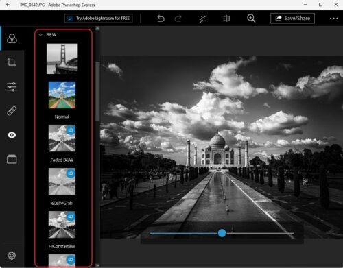Go back with the arrow in title bar
This screenshot has height=268, width=343.
[8, 5]
